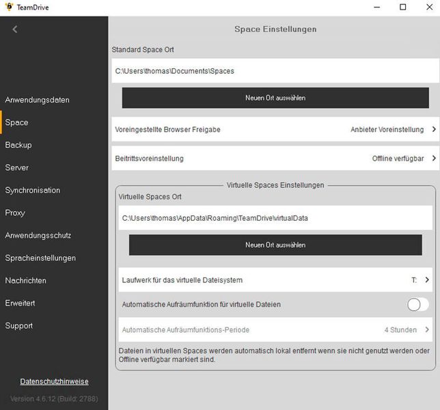Click chevron next to 4 Stunden

pos(427,329)
